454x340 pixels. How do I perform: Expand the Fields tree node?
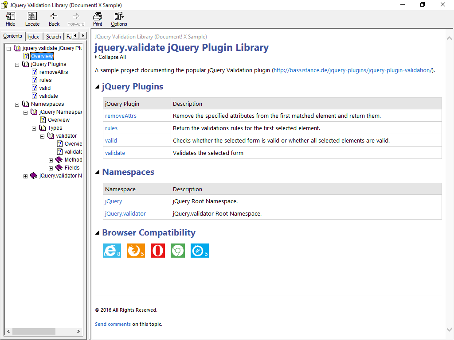click(x=51, y=168)
